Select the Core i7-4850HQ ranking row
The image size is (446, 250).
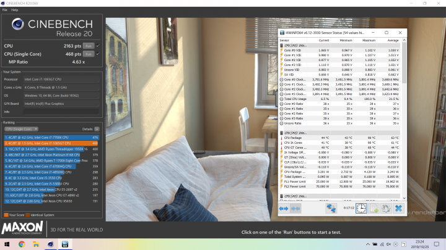51,172
